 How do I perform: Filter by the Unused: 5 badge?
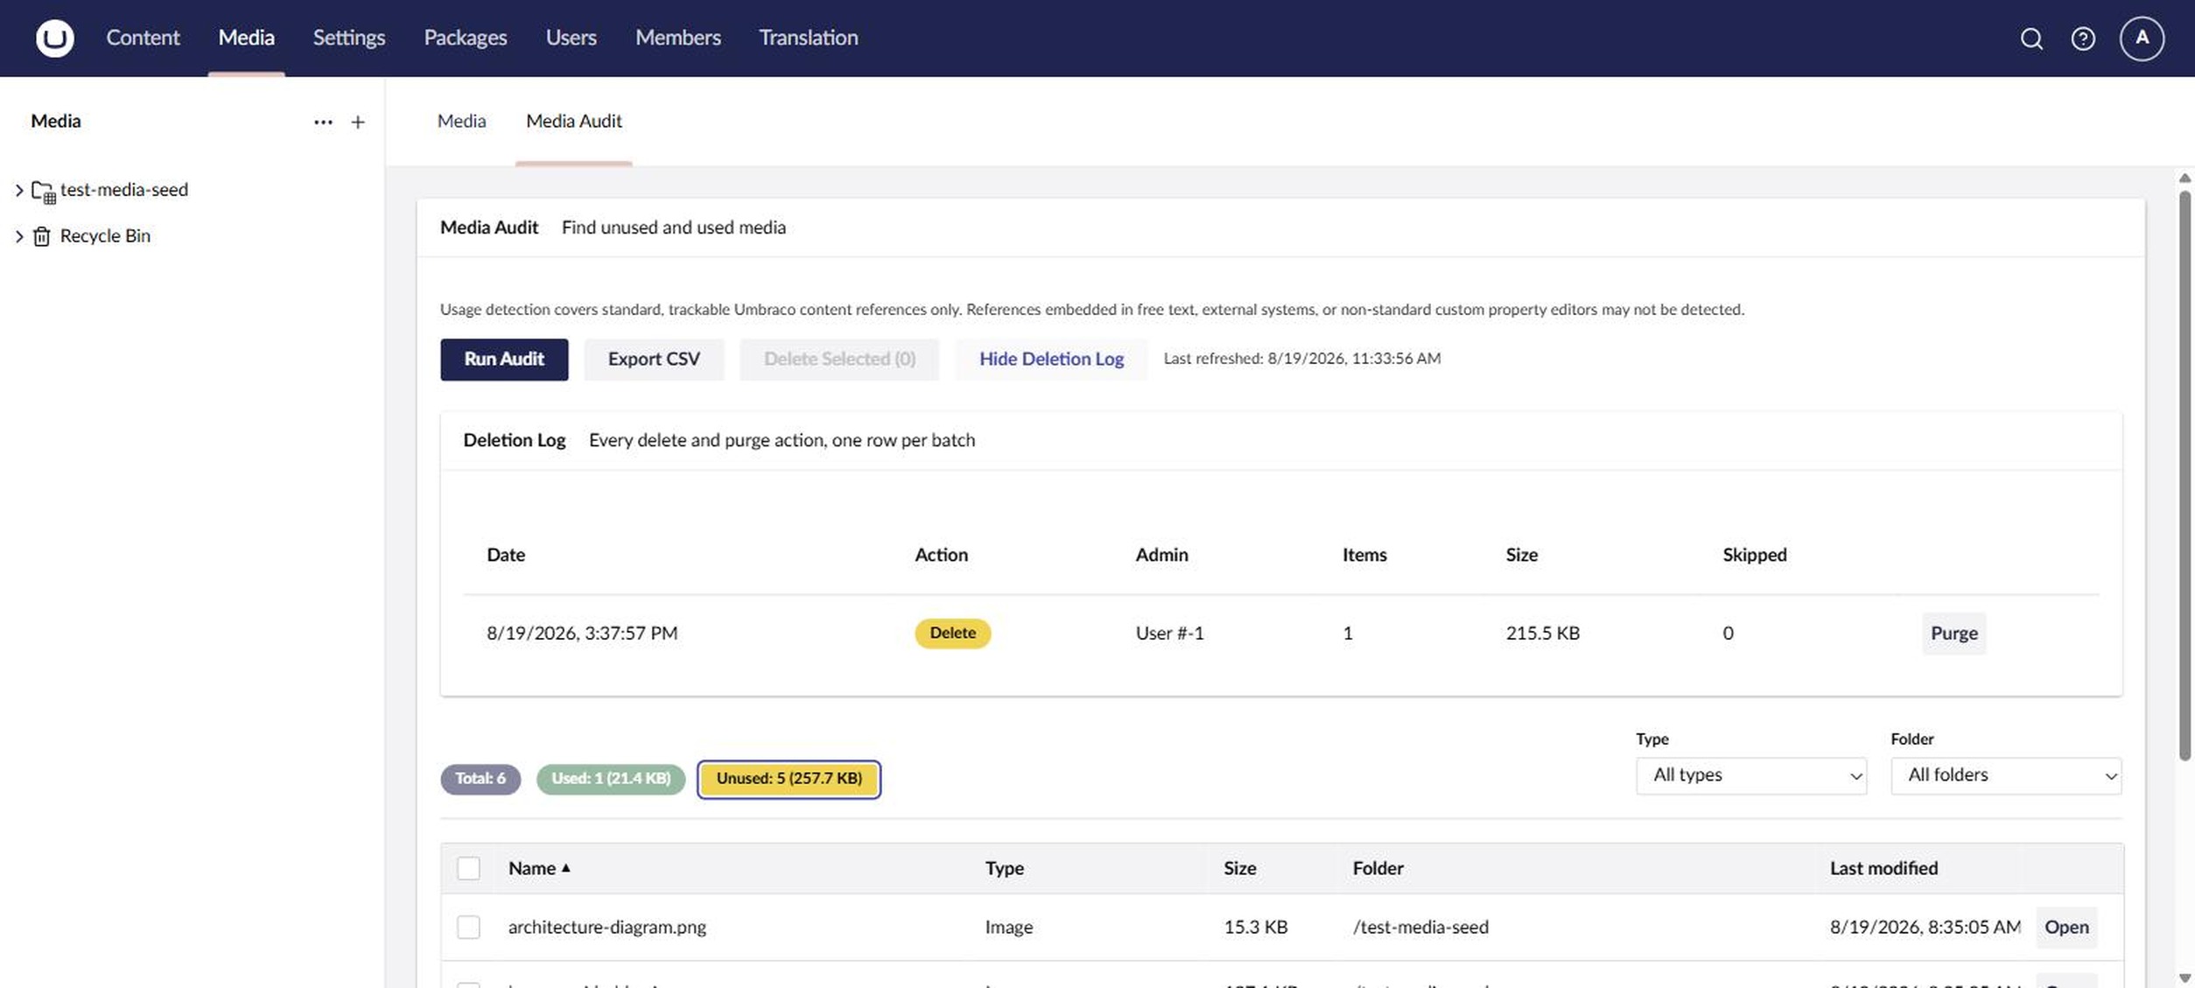coord(789,779)
